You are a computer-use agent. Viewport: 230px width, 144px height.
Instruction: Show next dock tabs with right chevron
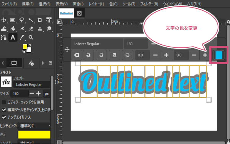coord(43,63)
